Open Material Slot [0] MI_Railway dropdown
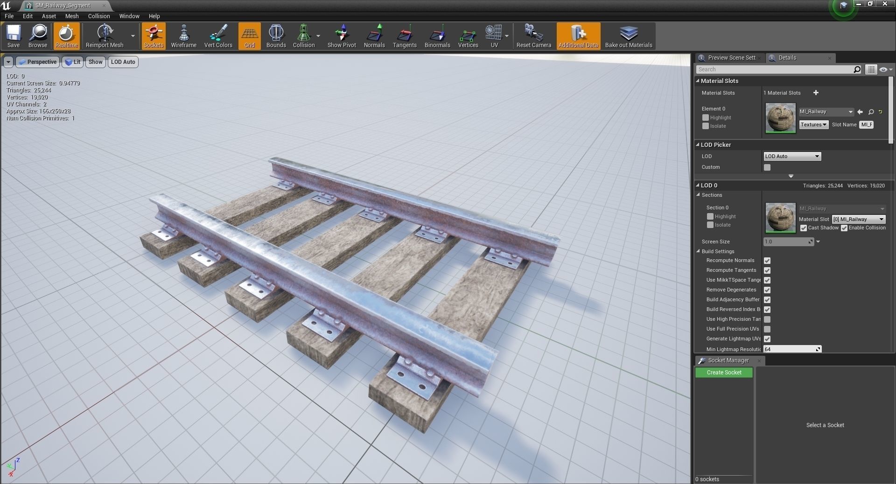Viewport: 896px width, 484px height. tap(859, 219)
